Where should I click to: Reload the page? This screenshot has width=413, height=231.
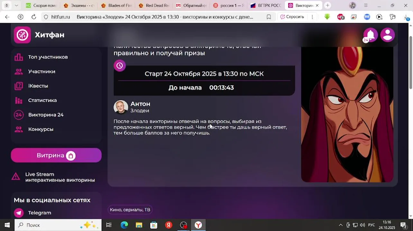(34, 17)
